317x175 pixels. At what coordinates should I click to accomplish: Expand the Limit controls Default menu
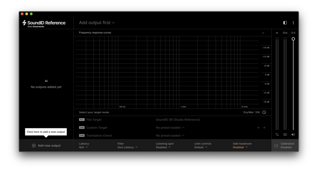(x=201, y=147)
